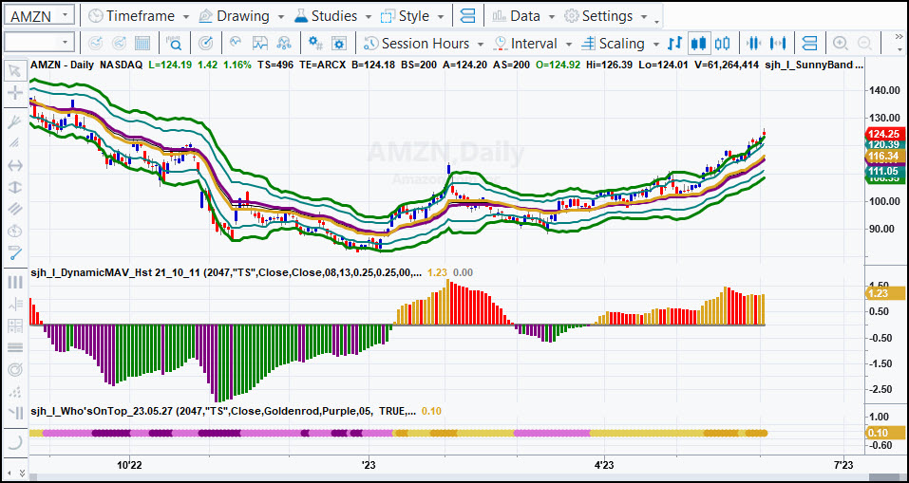Select the fan lines drawing tool
The width and height of the screenshot is (909, 483).
click(x=14, y=142)
